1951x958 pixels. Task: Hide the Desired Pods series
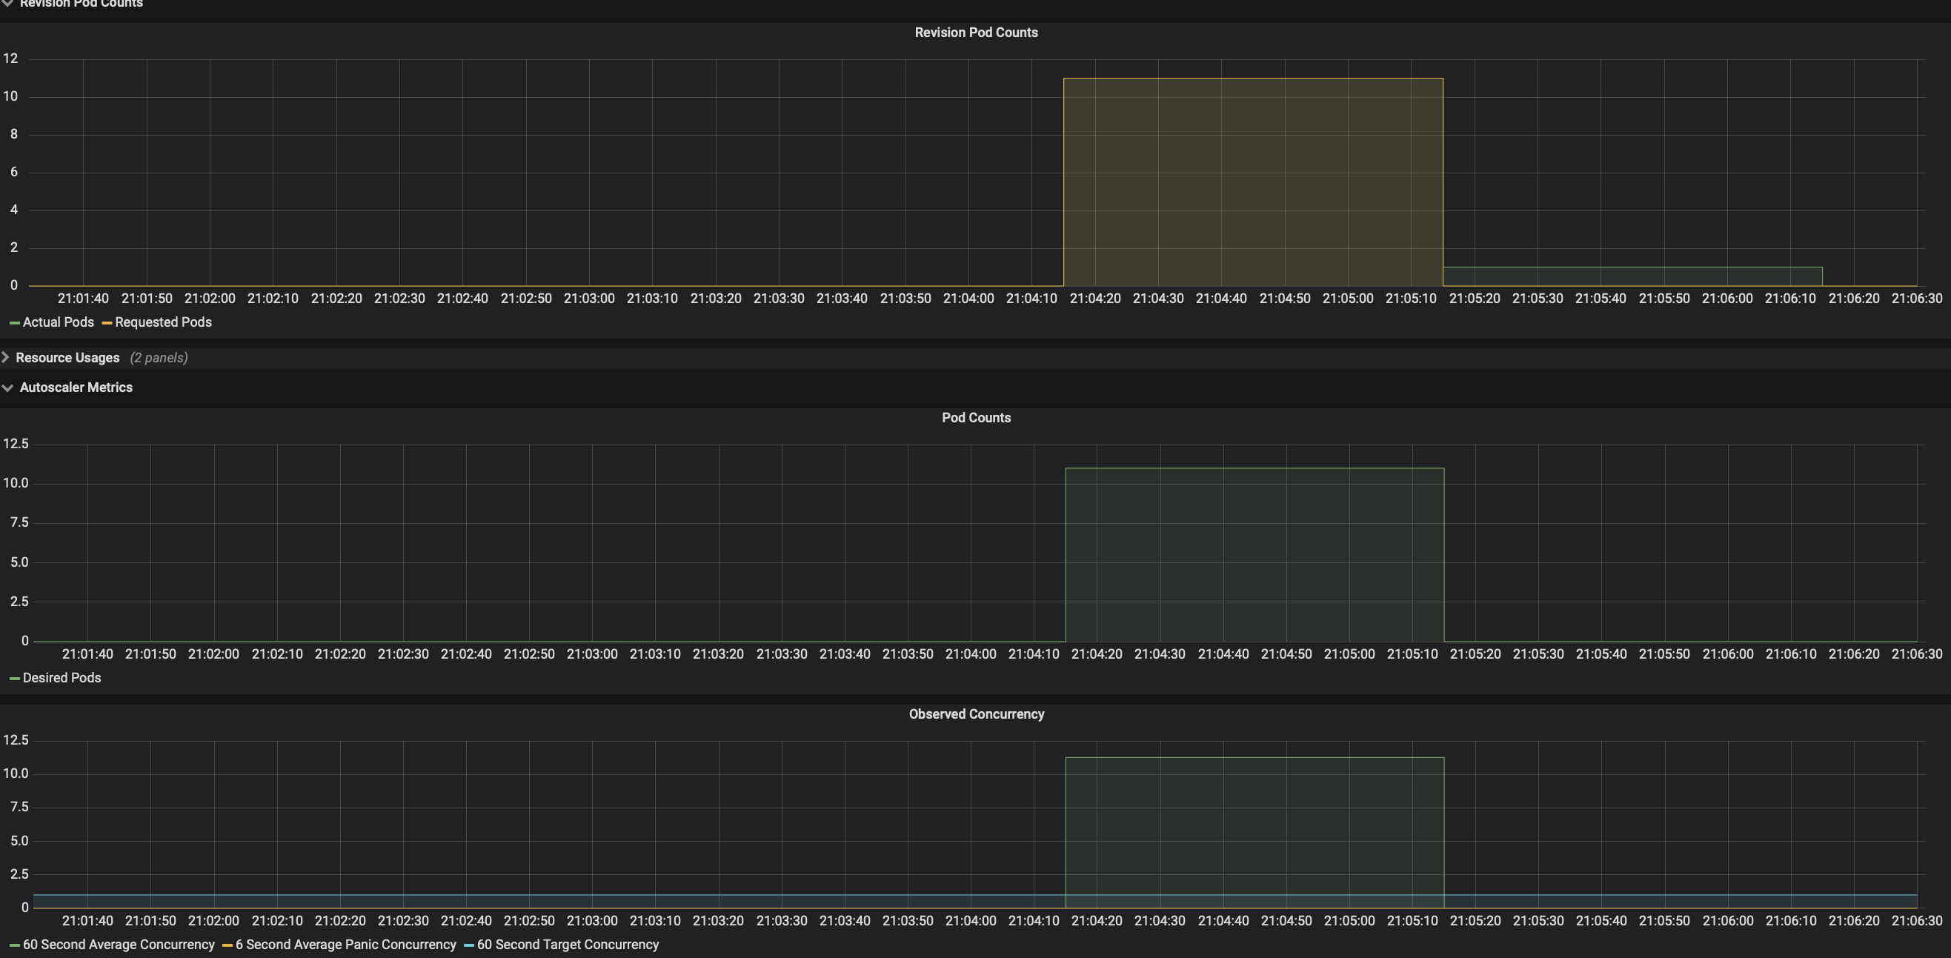[x=62, y=678]
